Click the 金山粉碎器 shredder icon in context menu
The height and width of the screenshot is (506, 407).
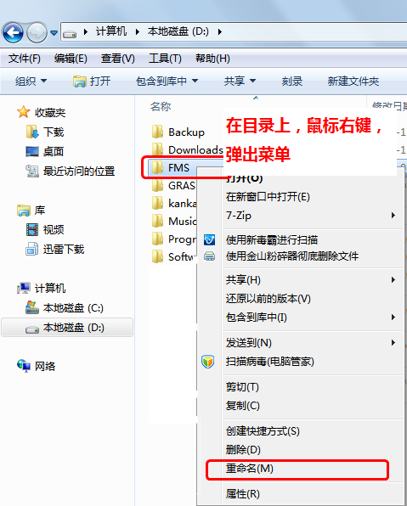point(209,256)
